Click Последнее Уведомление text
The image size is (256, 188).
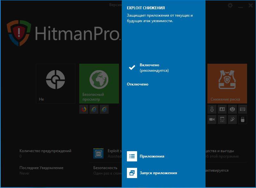click(41, 168)
